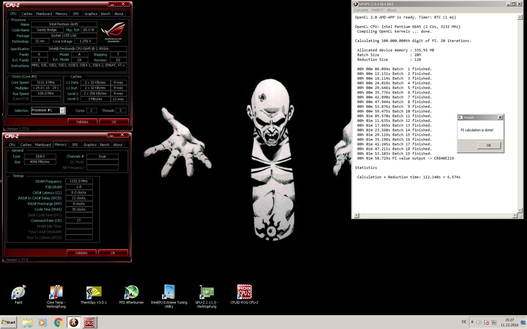Minimize the top CPU-Z window

tap(112, 4)
